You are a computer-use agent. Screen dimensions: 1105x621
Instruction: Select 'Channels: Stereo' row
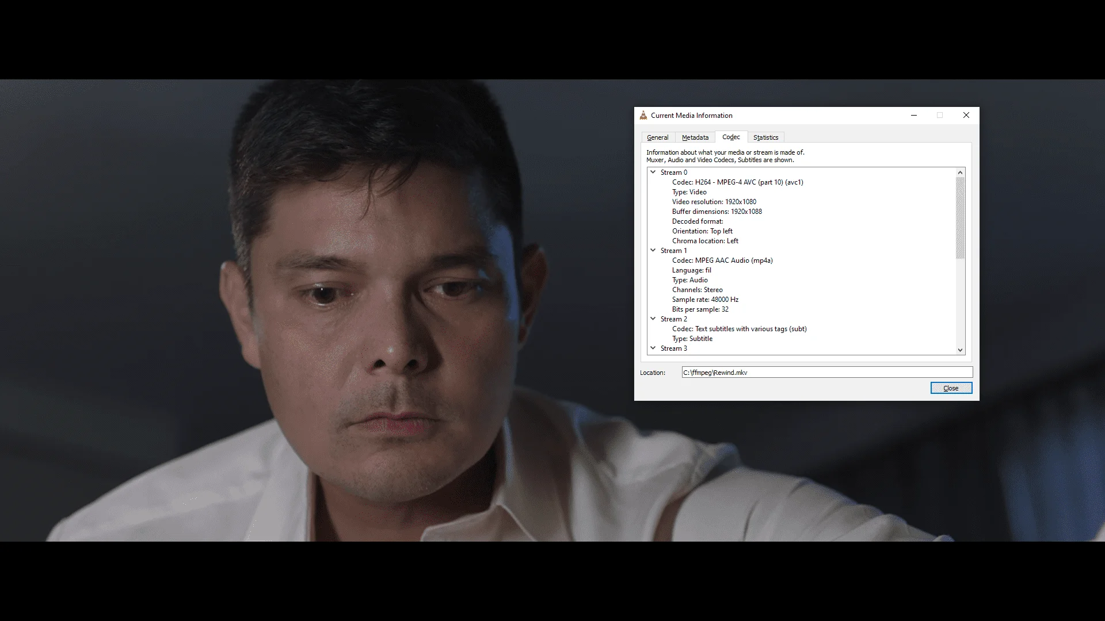[x=698, y=290]
